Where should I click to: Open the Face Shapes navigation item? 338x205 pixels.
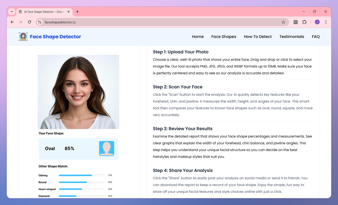(x=224, y=36)
